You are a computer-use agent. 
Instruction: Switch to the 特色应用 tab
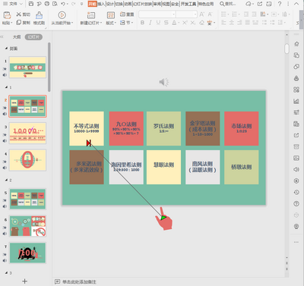point(206,4)
